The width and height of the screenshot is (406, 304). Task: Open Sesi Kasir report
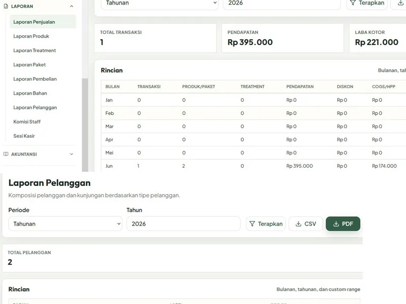click(x=24, y=136)
